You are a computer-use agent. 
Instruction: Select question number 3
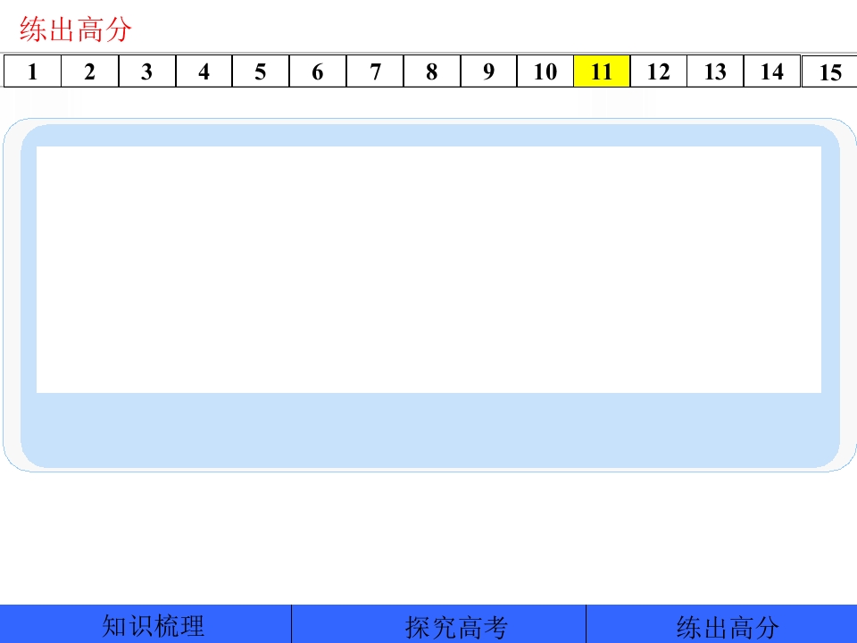point(146,71)
